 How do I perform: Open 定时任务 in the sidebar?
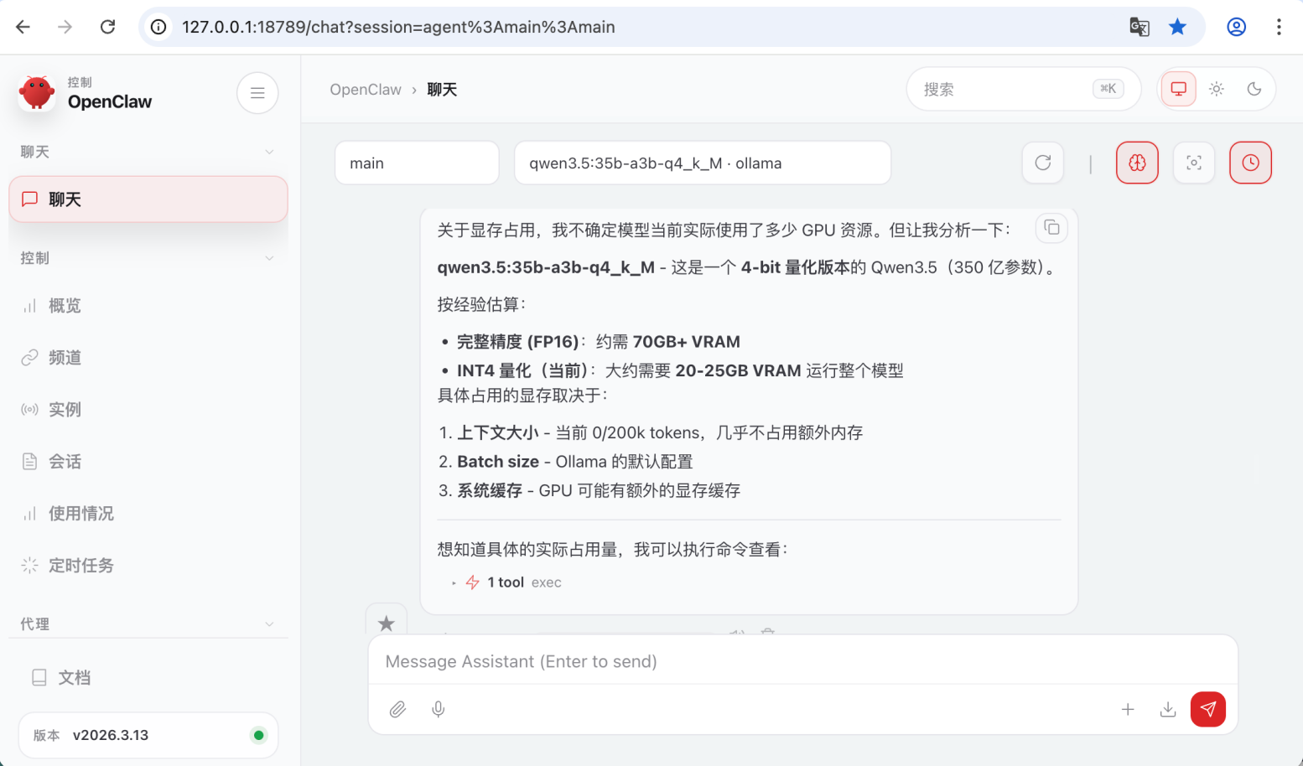[x=148, y=566]
